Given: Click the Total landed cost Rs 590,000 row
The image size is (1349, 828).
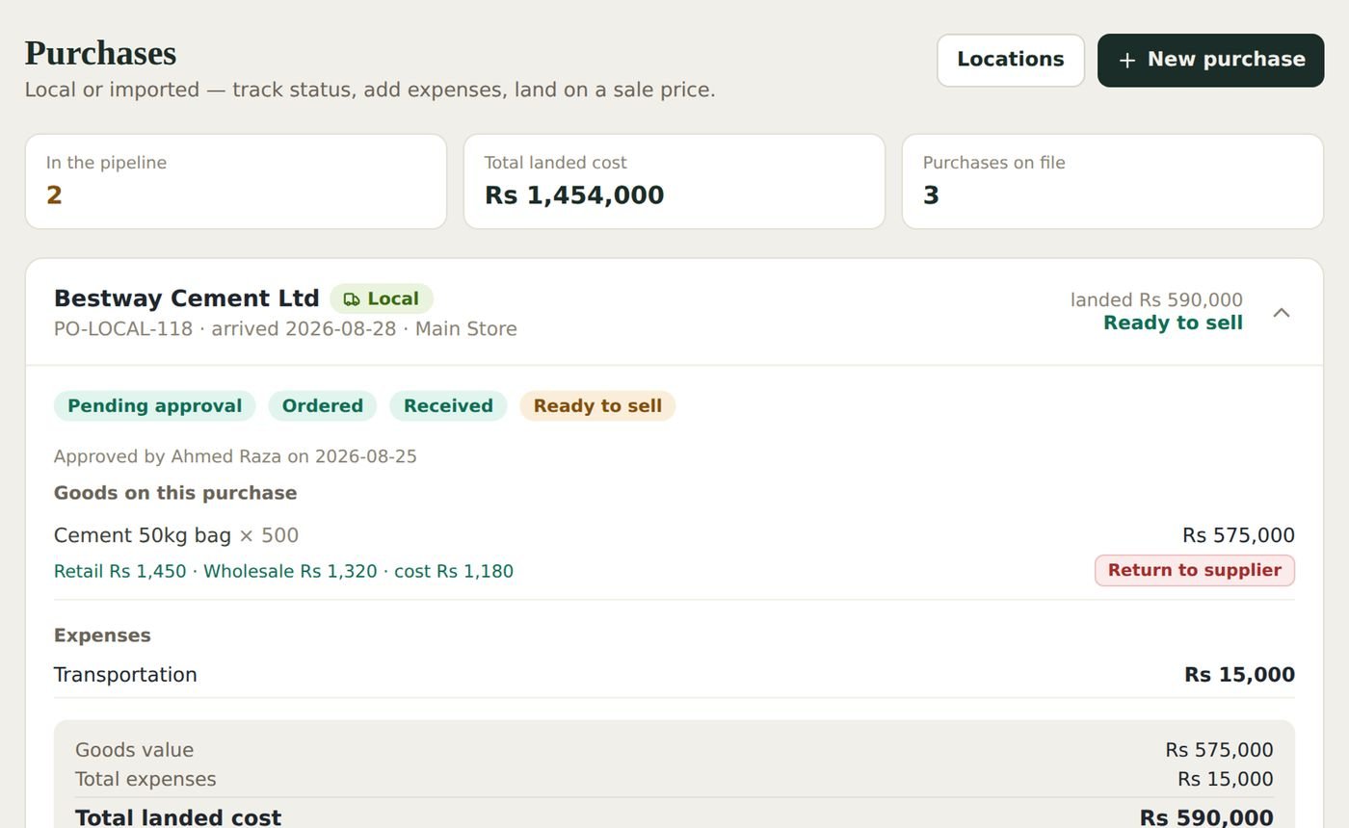Looking at the screenshot, I should [x=674, y=817].
